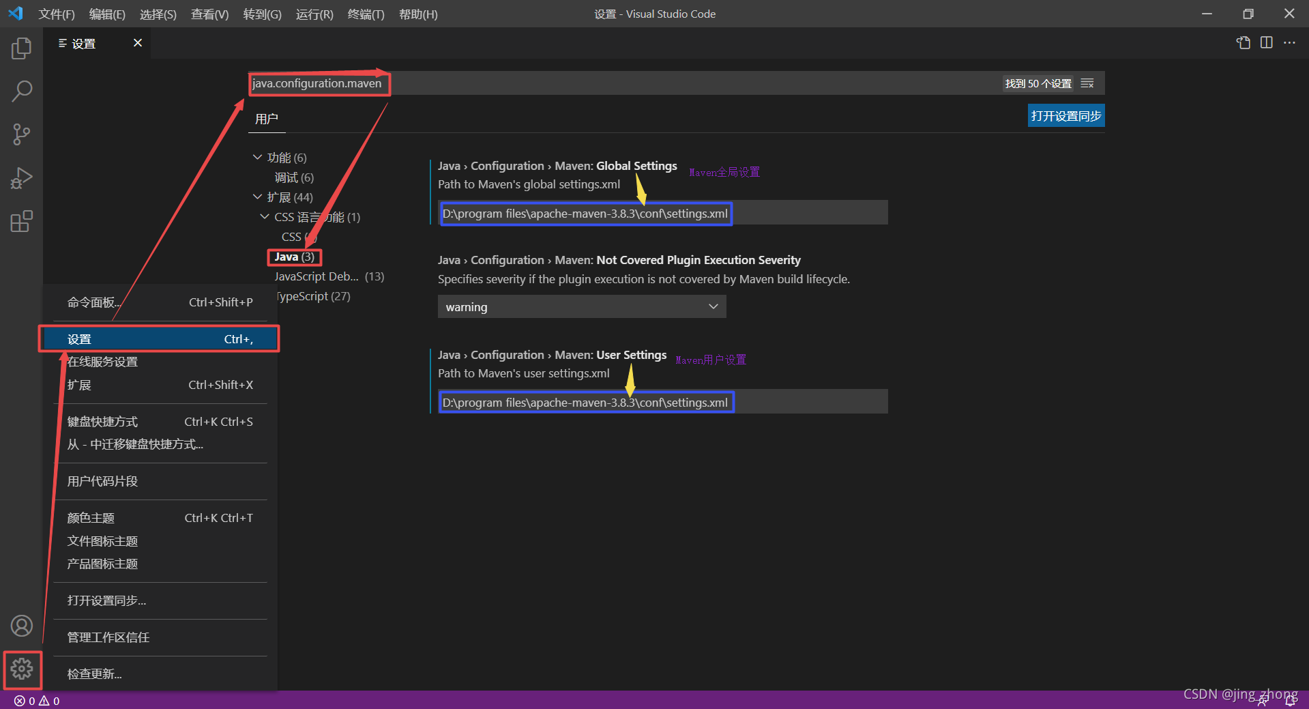Image resolution: width=1309 pixels, height=709 pixels.
Task: Collapse the 扩展 (44) settings group
Action: [x=258, y=197]
